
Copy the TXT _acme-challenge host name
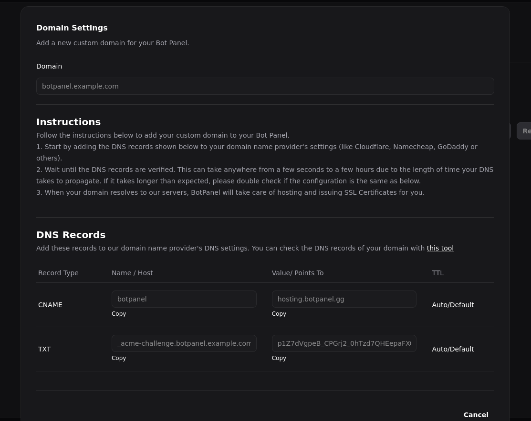pos(119,358)
